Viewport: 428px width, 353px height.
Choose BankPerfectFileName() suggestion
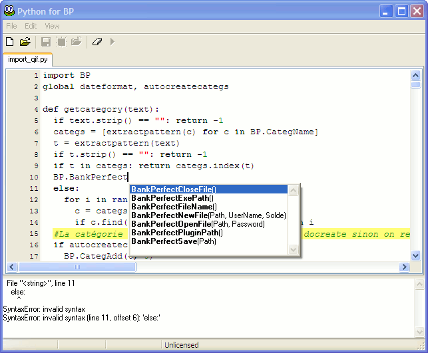[x=209, y=207]
